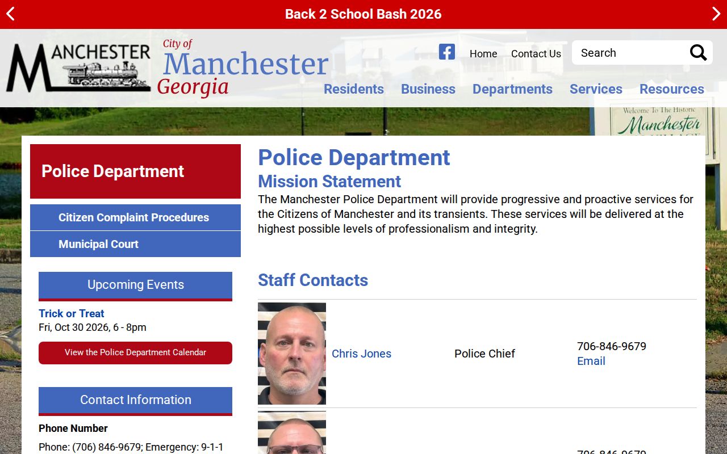Select the Police Department sidebar heading
This screenshot has width=727, height=454.
(135, 171)
